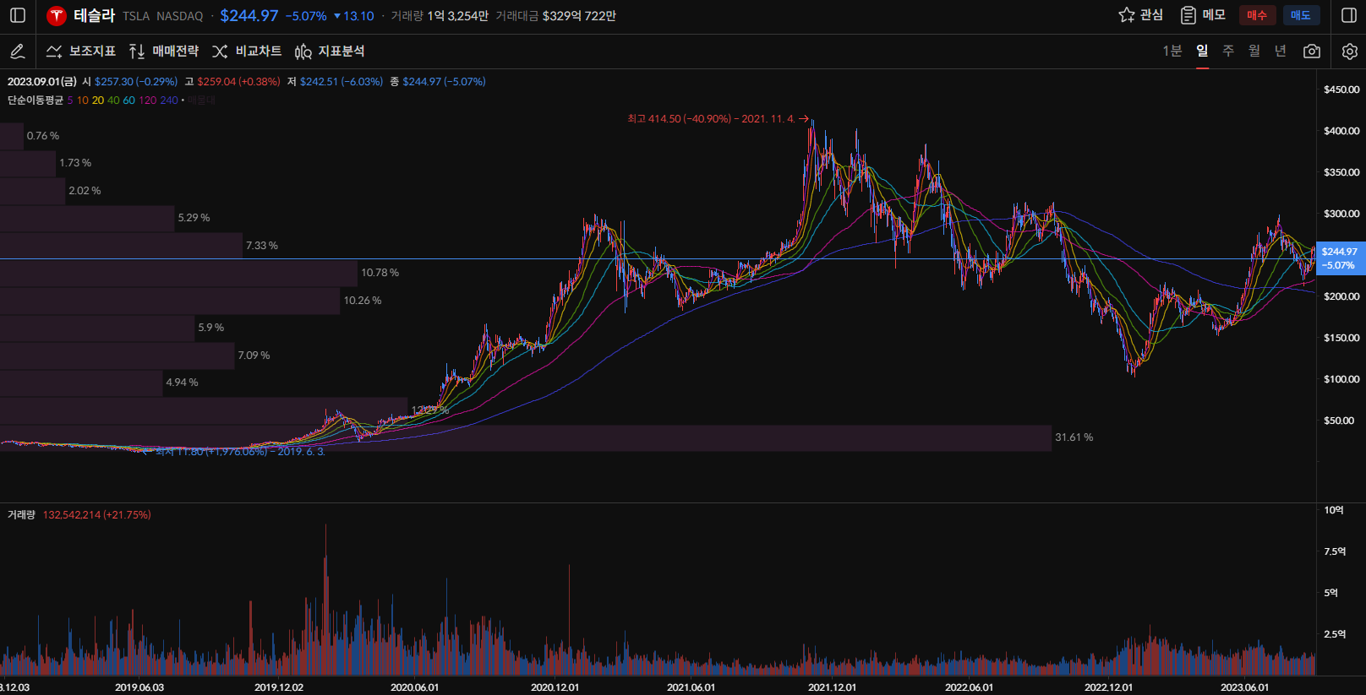This screenshot has width=1366, height=695.
Task: Open 매매전략 trading strategy menu
Action: (x=164, y=52)
